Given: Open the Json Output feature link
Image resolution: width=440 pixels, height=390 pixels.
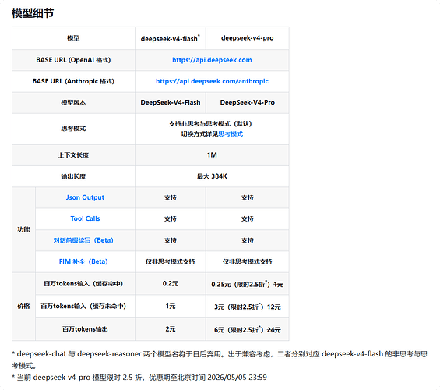Looking at the screenshot, I should click(85, 197).
